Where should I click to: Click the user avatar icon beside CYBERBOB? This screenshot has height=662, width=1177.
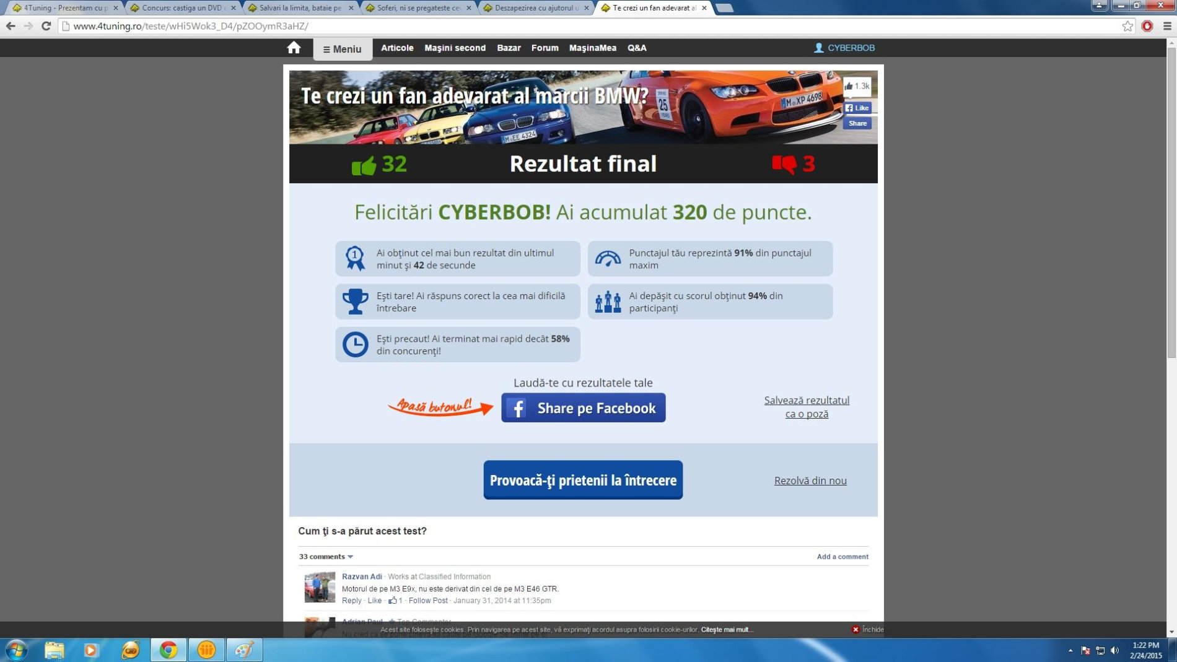pyautogui.click(x=819, y=48)
